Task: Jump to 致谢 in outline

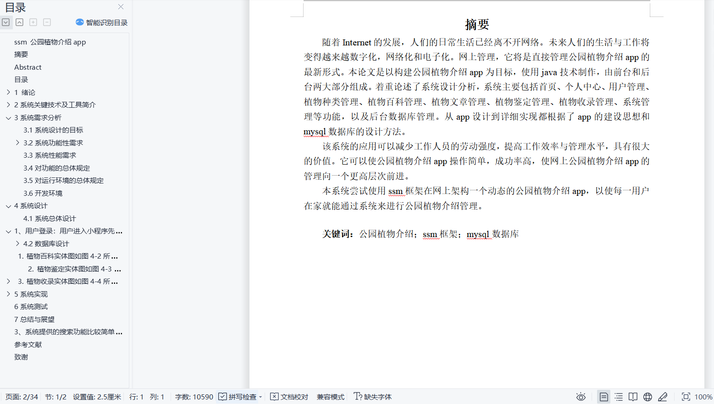Action: click(x=21, y=357)
